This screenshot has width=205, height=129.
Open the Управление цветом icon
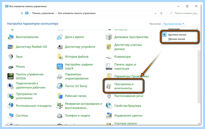pos(109,116)
